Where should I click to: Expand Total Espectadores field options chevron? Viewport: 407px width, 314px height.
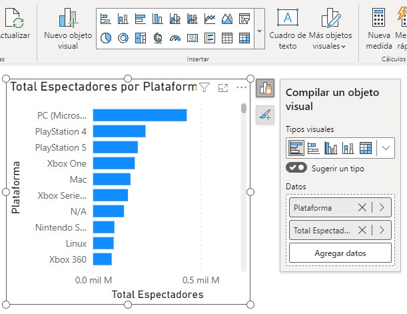(x=382, y=230)
